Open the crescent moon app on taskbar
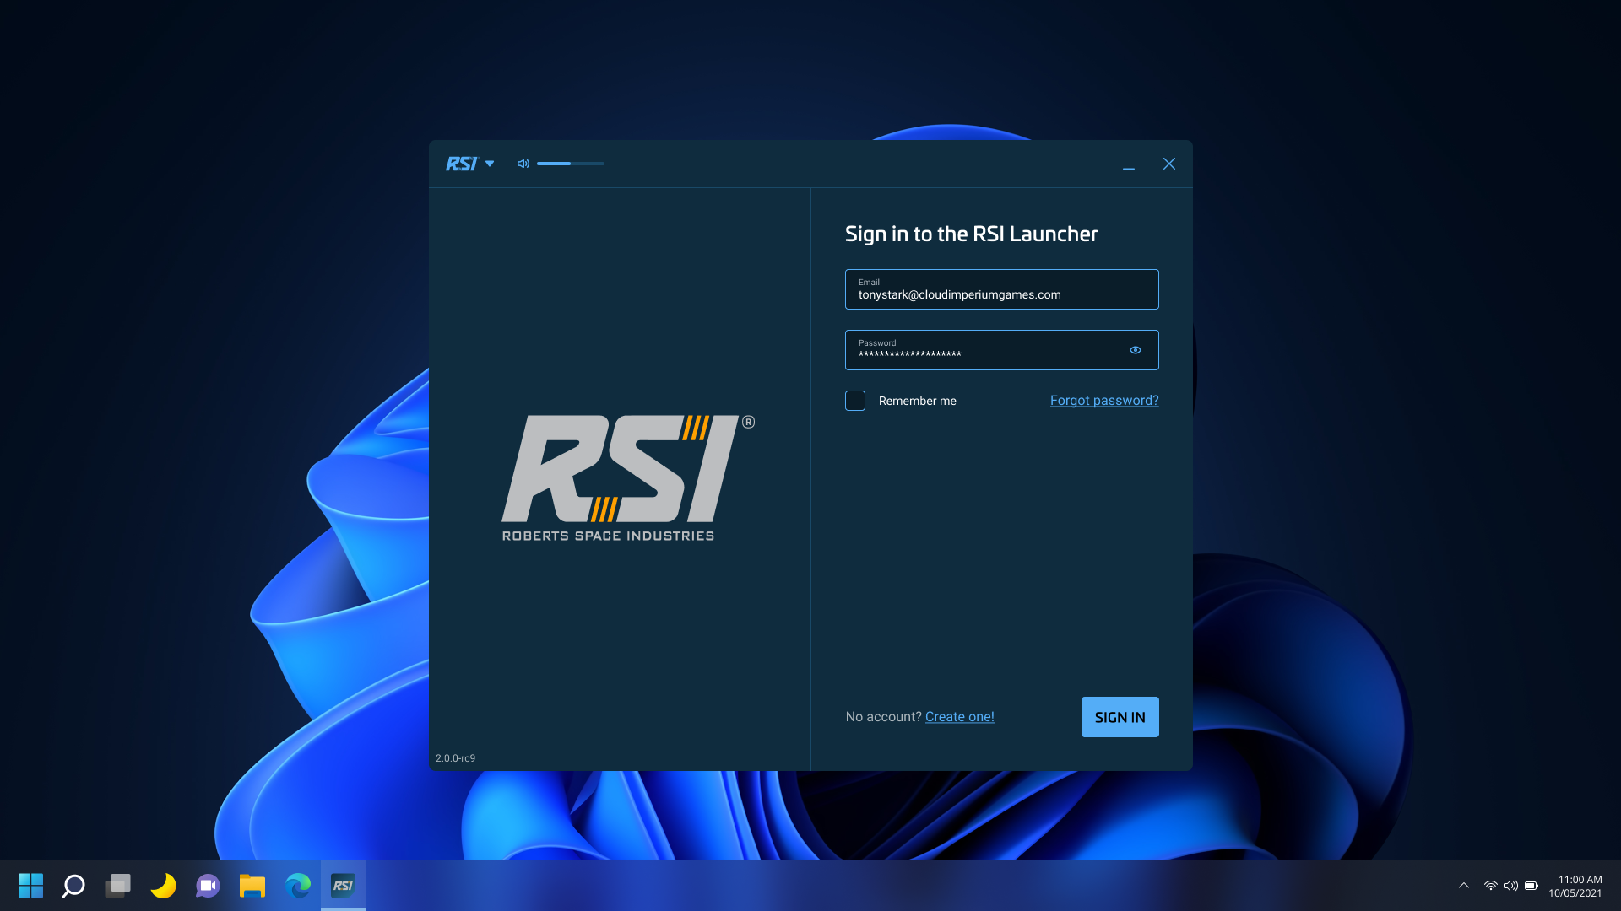Viewport: 1621px width, 911px height. (x=163, y=886)
